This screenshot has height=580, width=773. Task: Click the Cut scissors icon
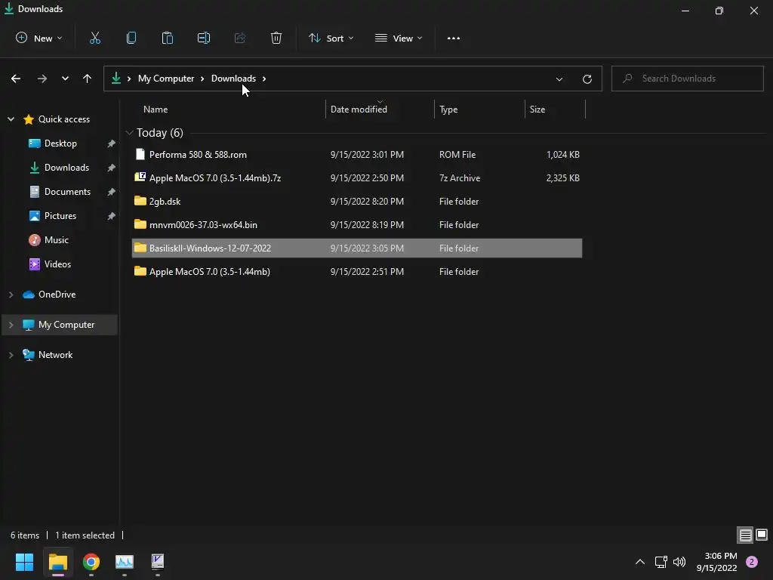(95, 38)
